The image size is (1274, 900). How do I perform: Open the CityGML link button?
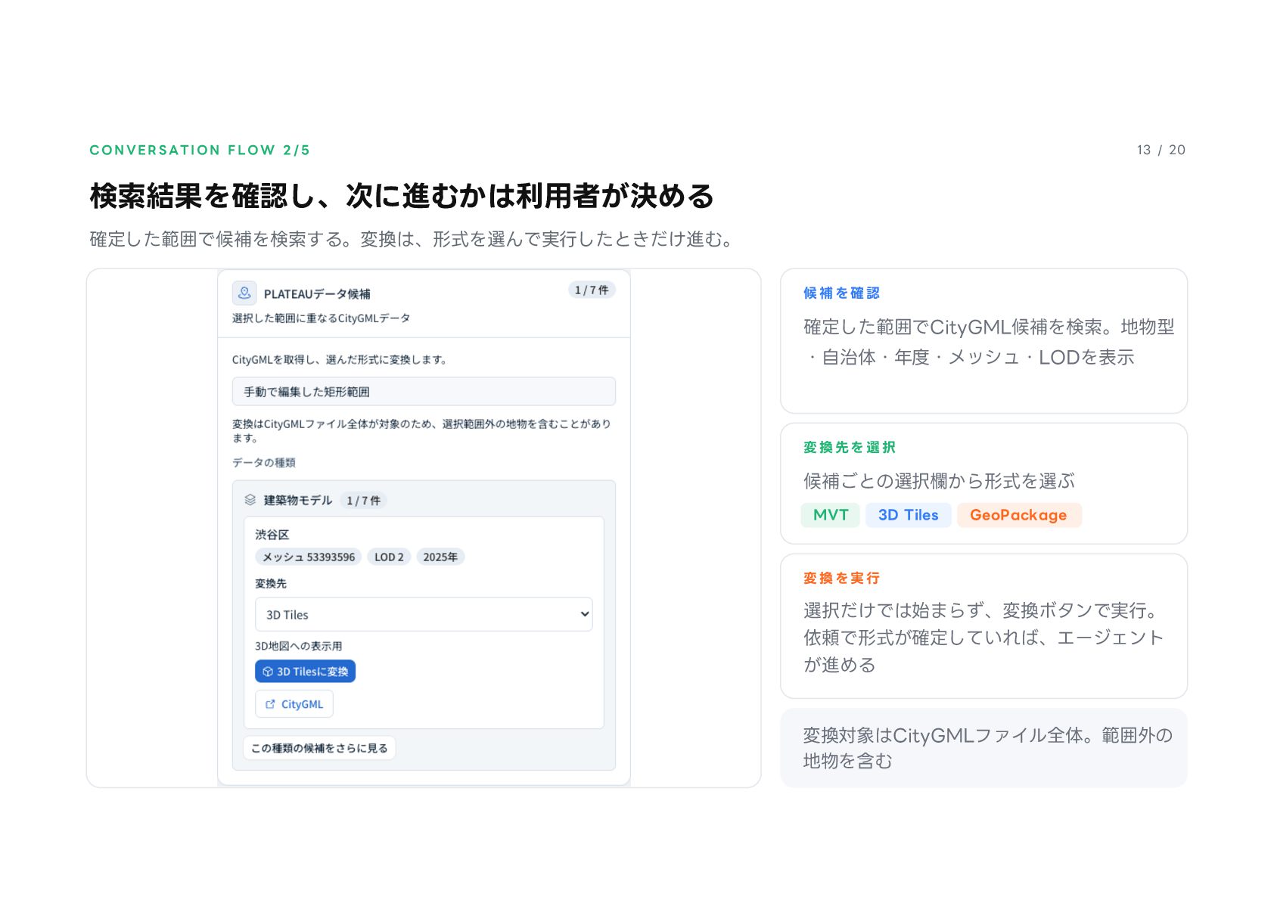(x=294, y=704)
